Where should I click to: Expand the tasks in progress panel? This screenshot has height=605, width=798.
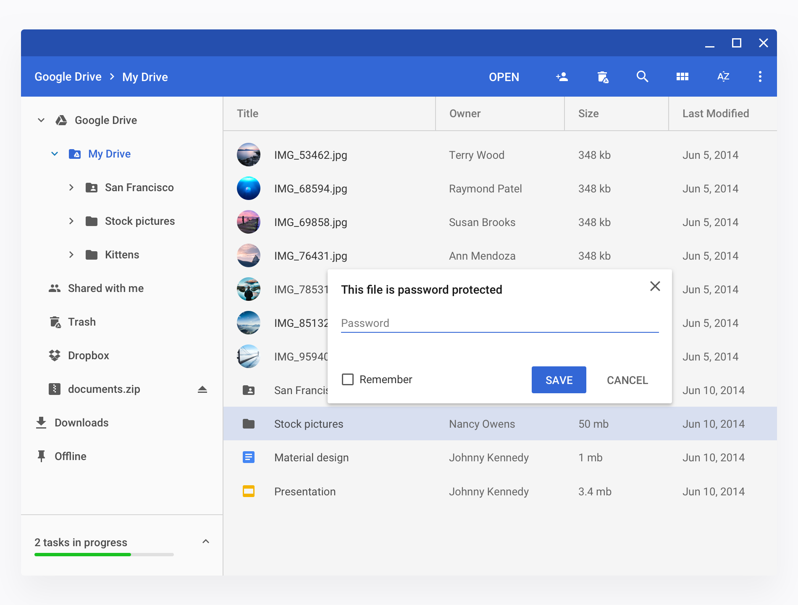pos(206,541)
